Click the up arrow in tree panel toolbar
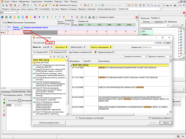Screen dimensions: 186x139 point(58,57)
